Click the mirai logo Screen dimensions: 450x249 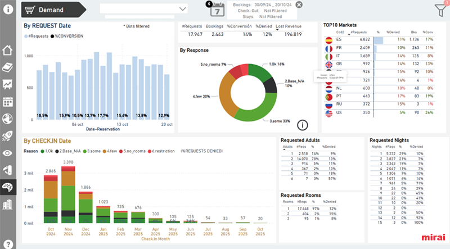433,237
